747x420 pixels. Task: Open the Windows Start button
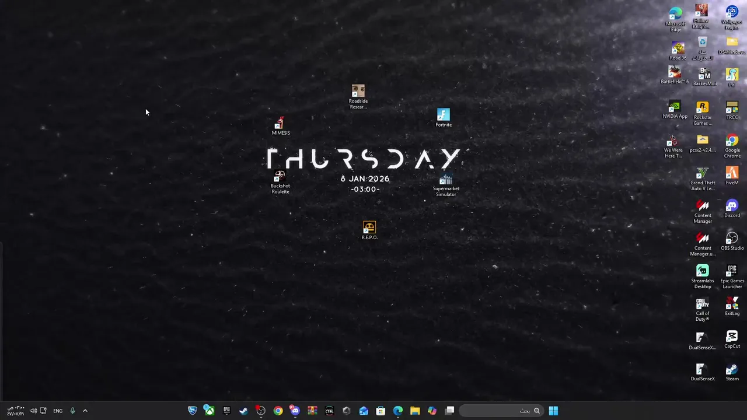click(553, 411)
